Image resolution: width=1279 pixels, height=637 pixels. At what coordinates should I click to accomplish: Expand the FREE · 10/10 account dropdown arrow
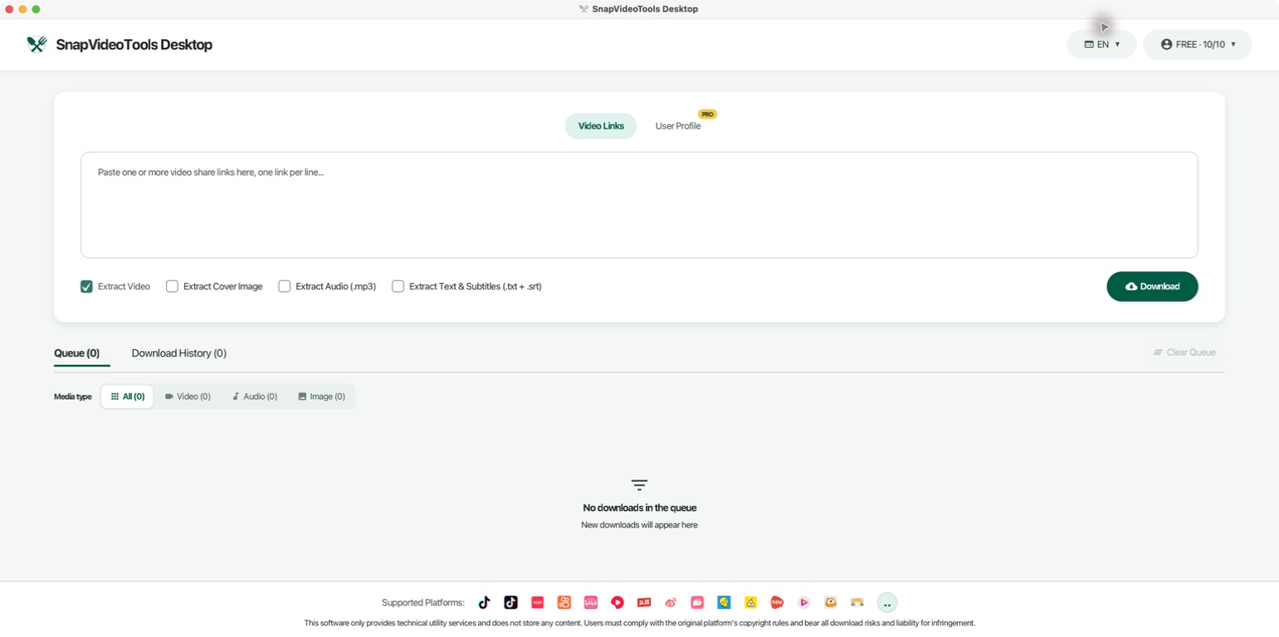pyautogui.click(x=1233, y=45)
